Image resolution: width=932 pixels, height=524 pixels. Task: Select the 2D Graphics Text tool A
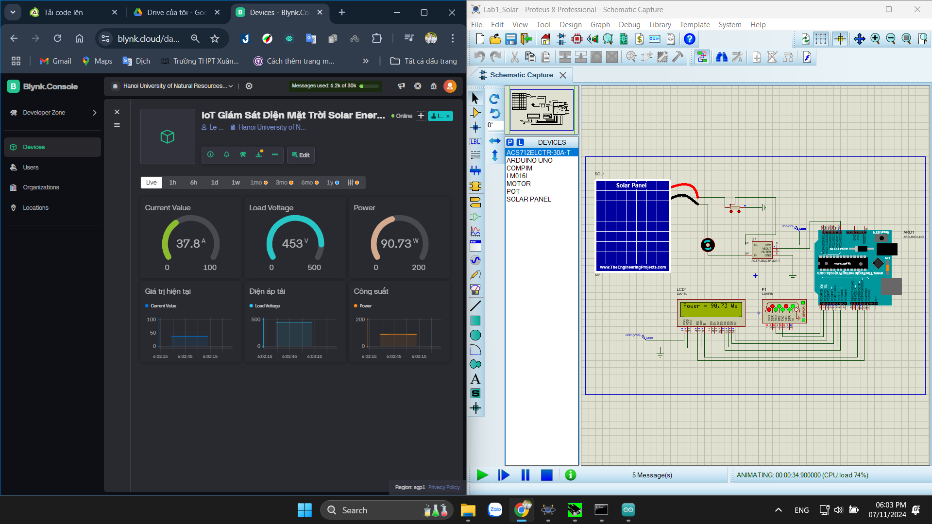[475, 379]
